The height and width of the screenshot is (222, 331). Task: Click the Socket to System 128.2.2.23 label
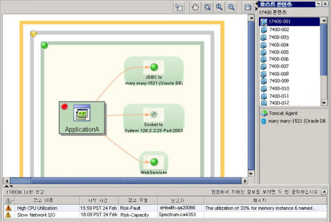tap(154, 127)
